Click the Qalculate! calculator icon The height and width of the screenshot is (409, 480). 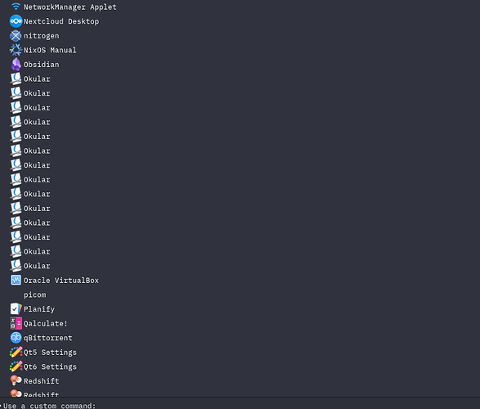pyautogui.click(x=16, y=323)
